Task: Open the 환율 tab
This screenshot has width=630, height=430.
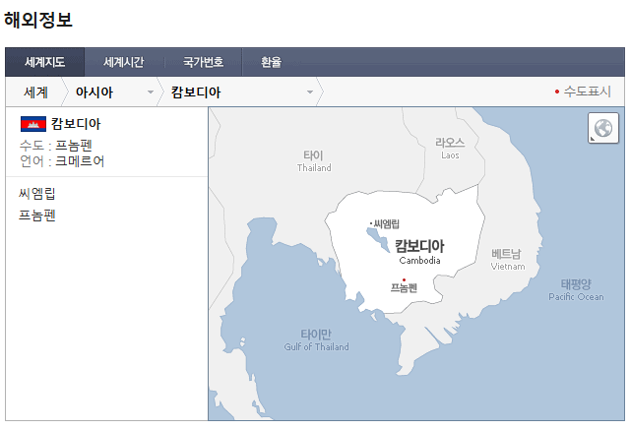Action: pos(271,62)
